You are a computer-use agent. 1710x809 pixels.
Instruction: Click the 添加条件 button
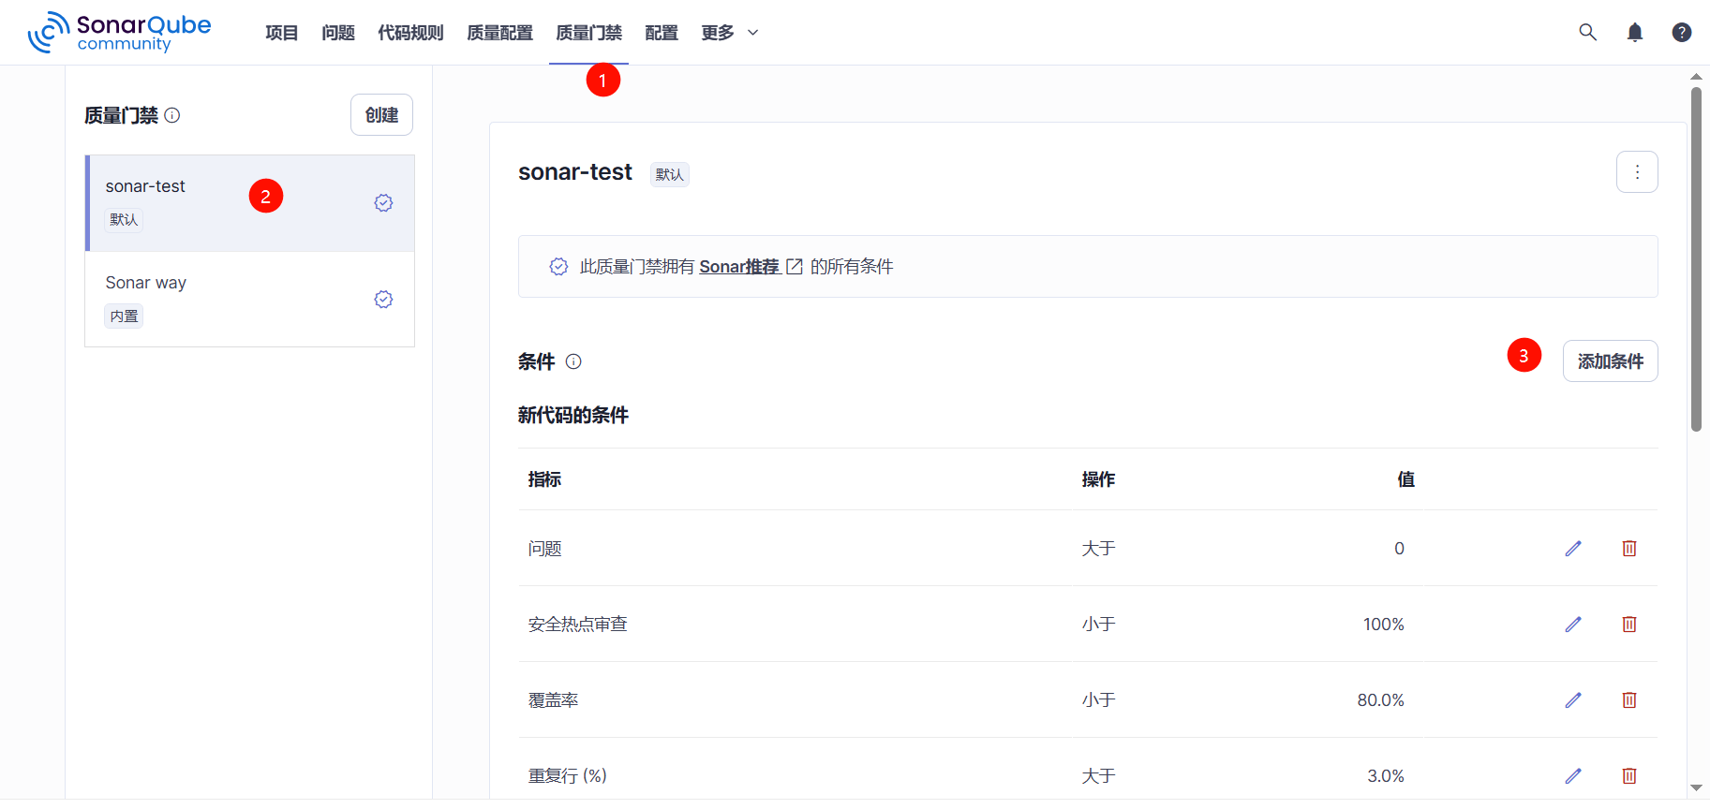coord(1609,361)
